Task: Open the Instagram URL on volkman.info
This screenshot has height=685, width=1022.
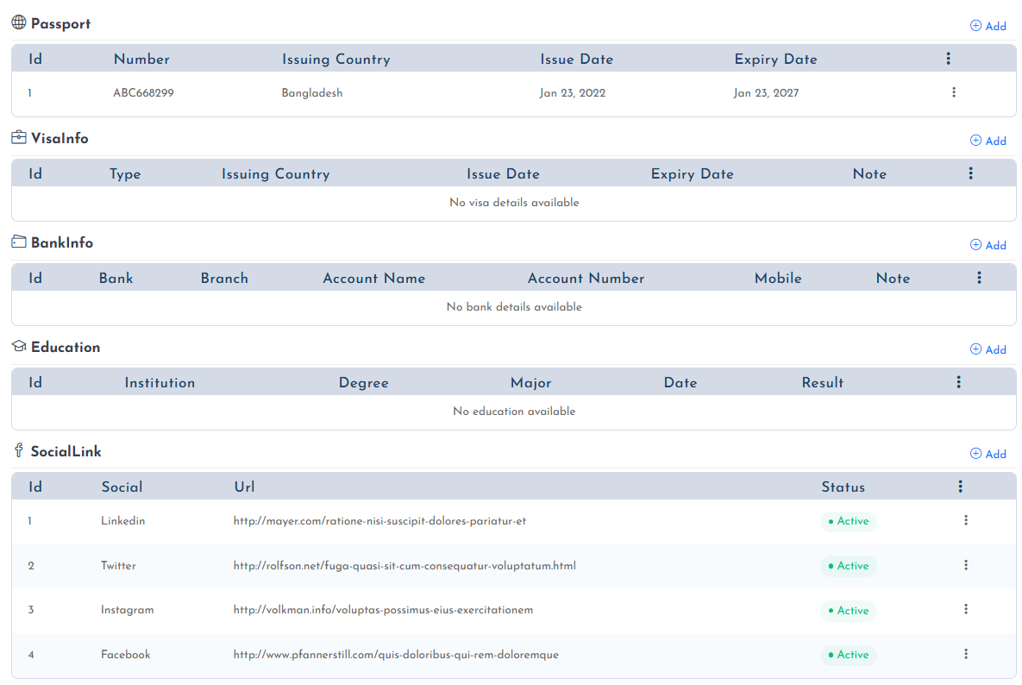Action: click(382, 610)
